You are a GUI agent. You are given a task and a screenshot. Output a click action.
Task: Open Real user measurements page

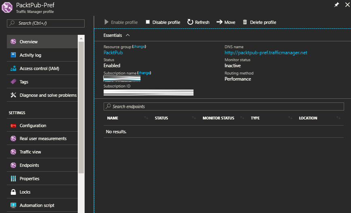[x=43, y=138]
